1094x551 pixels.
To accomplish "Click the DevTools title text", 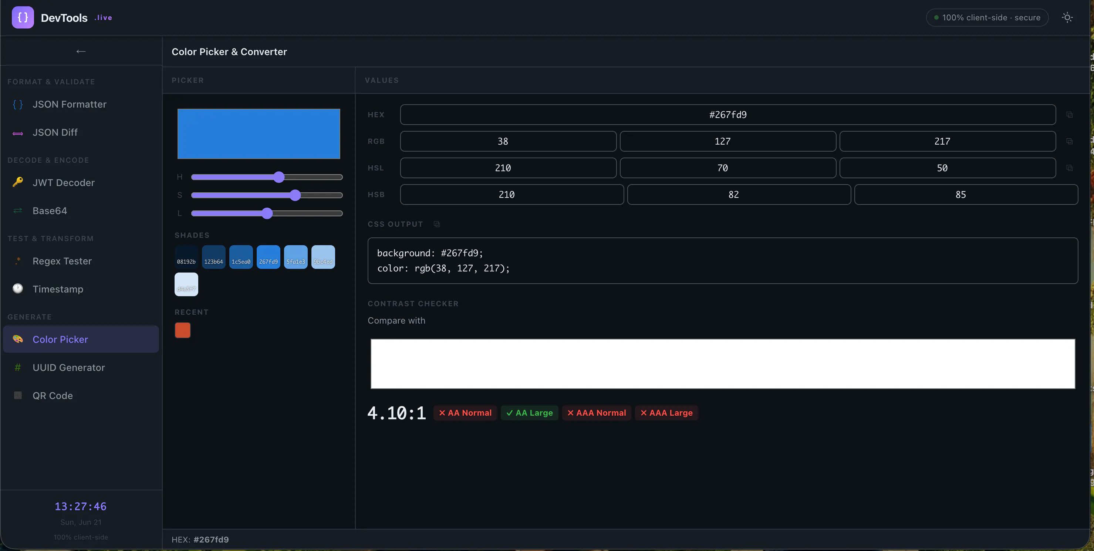I will click(64, 18).
